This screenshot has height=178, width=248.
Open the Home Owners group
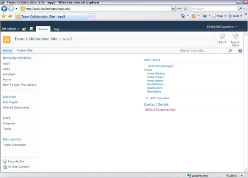pyautogui.click(x=155, y=77)
